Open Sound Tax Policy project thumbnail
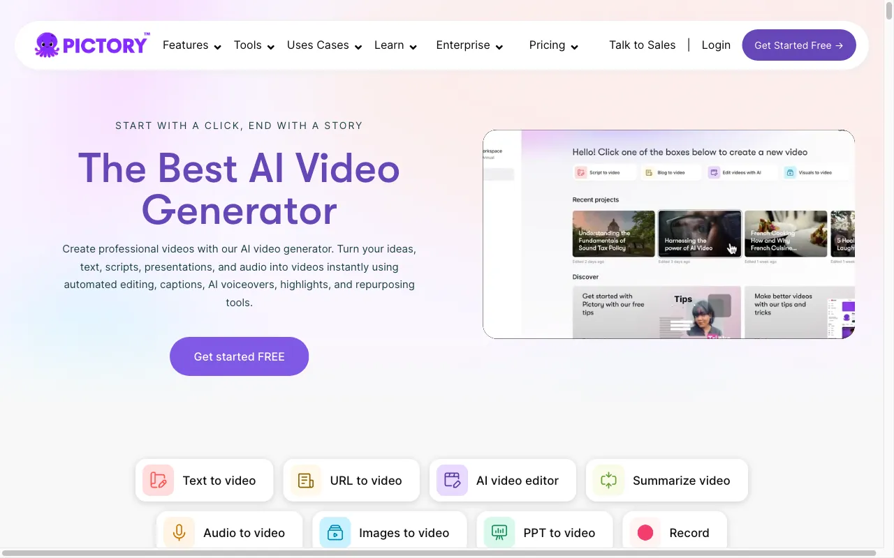 [x=614, y=234]
